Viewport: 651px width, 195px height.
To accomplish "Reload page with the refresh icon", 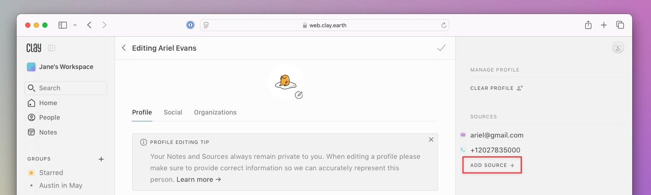I will 444,25.
